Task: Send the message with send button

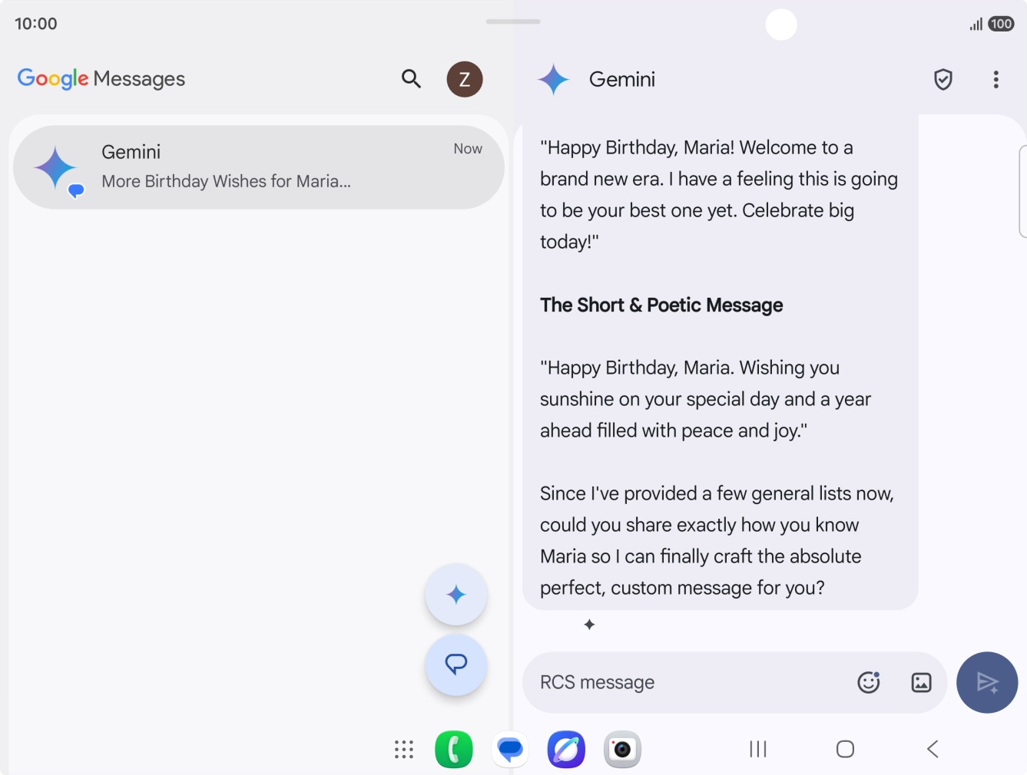Action: pos(987,682)
